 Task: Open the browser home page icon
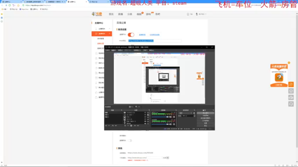[x=18, y=5]
